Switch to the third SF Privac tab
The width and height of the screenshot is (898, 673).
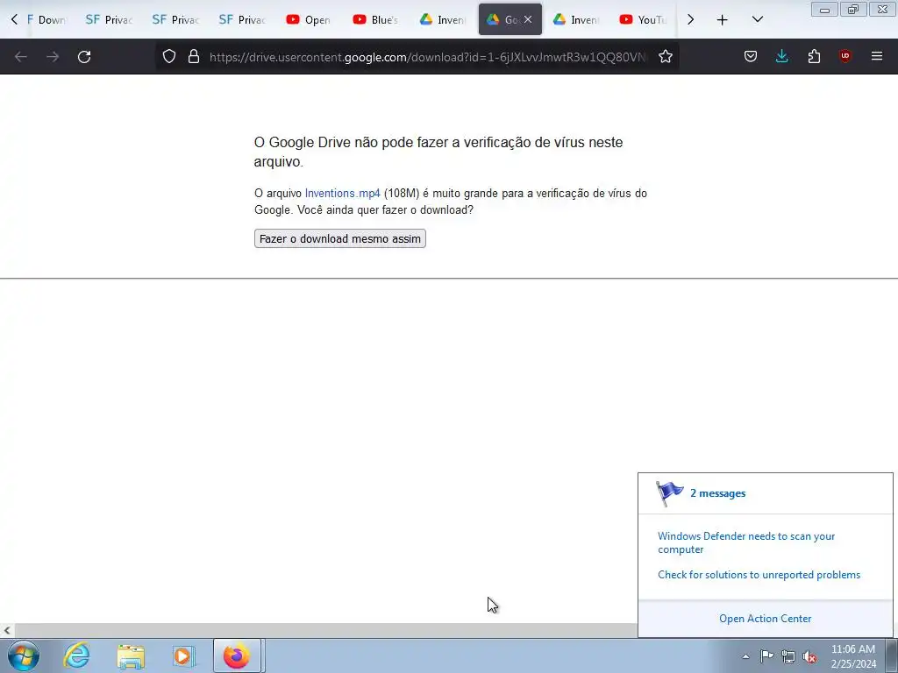point(242,19)
